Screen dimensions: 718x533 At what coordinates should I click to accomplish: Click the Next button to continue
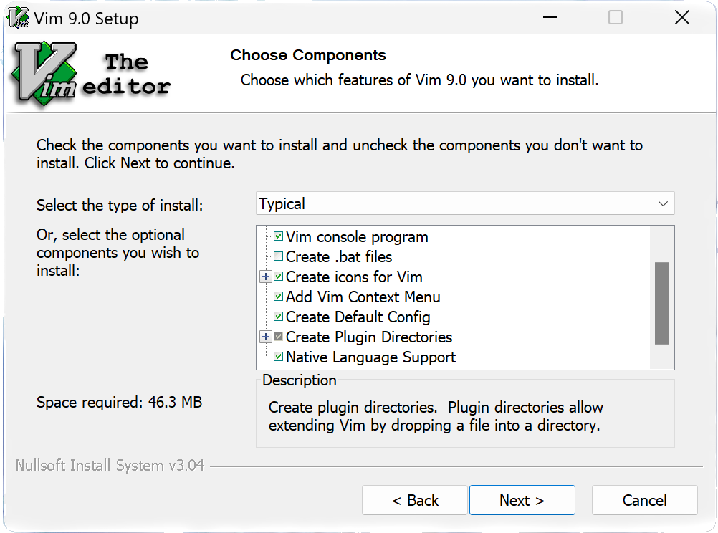click(x=522, y=500)
